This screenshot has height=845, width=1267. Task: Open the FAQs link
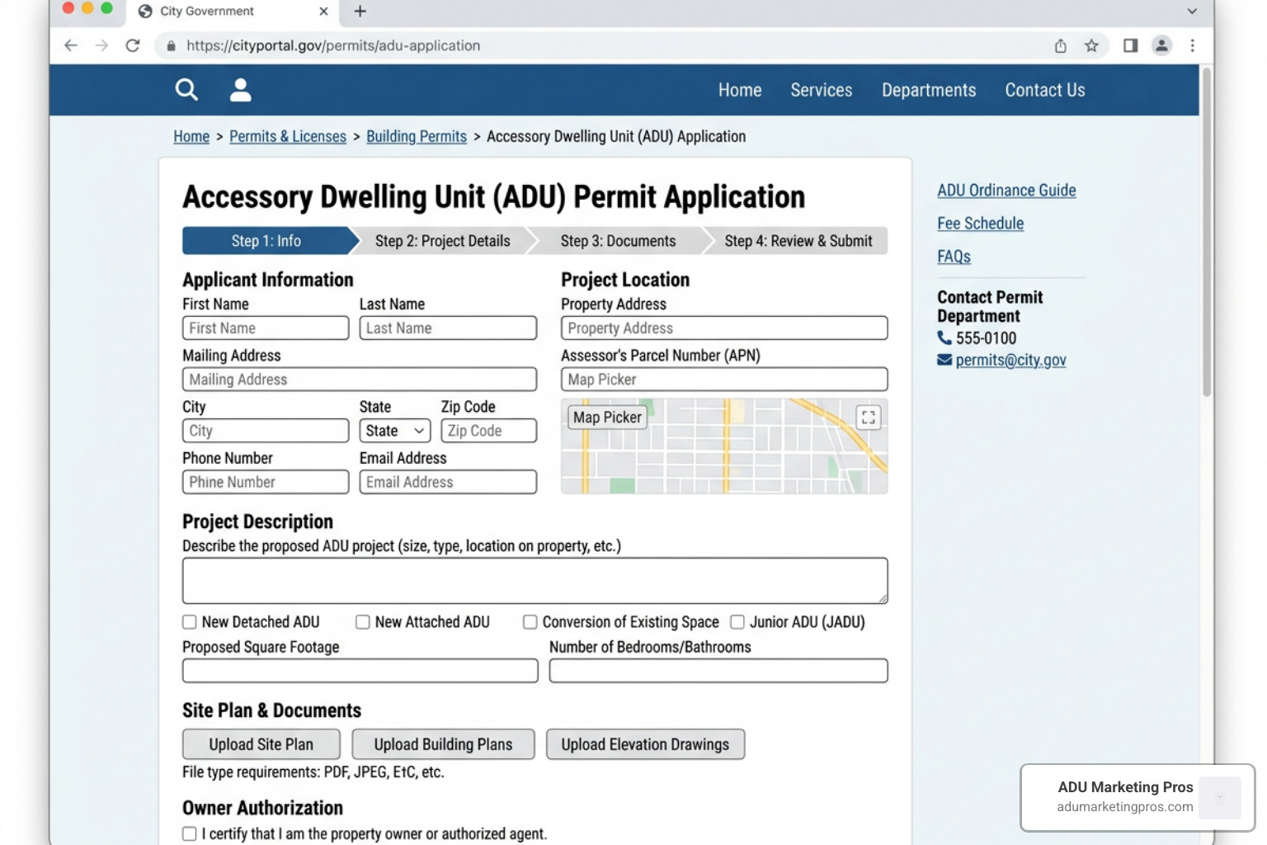click(x=954, y=257)
